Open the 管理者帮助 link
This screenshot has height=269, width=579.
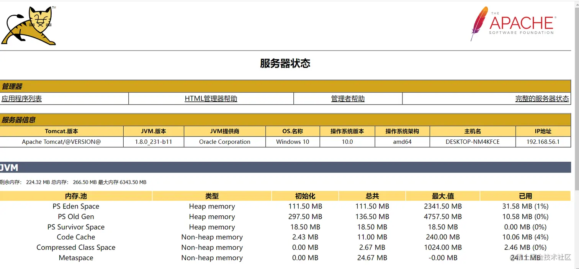tap(348, 98)
